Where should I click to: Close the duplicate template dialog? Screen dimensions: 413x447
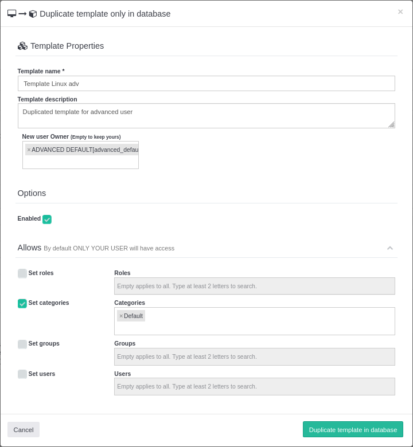coord(400,11)
